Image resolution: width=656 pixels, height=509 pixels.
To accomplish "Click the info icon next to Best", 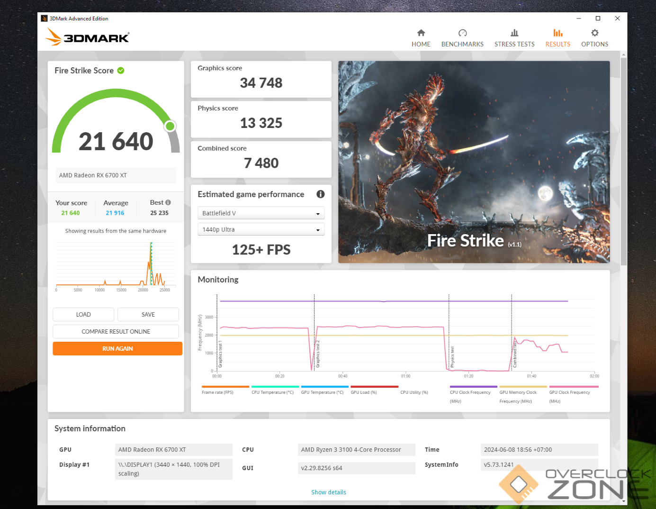I will pyautogui.click(x=168, y=202).
